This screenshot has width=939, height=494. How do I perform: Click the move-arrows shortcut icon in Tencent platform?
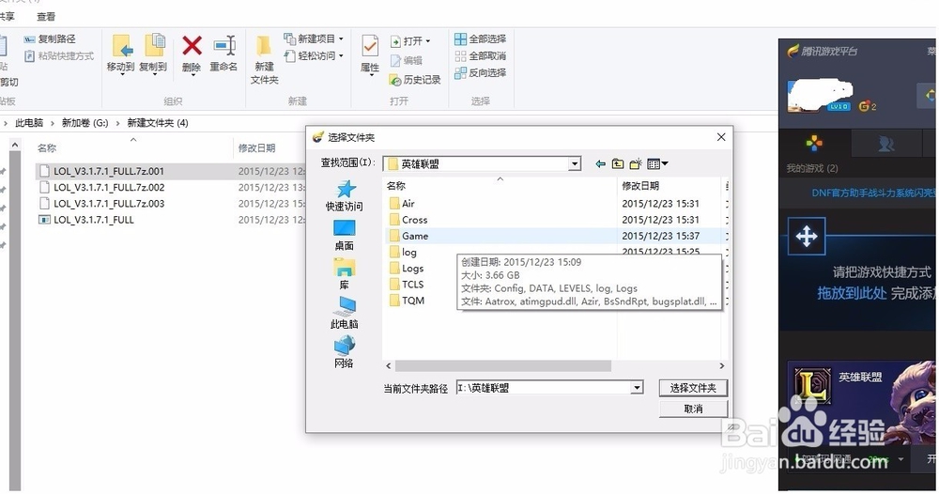click(806, 236)
